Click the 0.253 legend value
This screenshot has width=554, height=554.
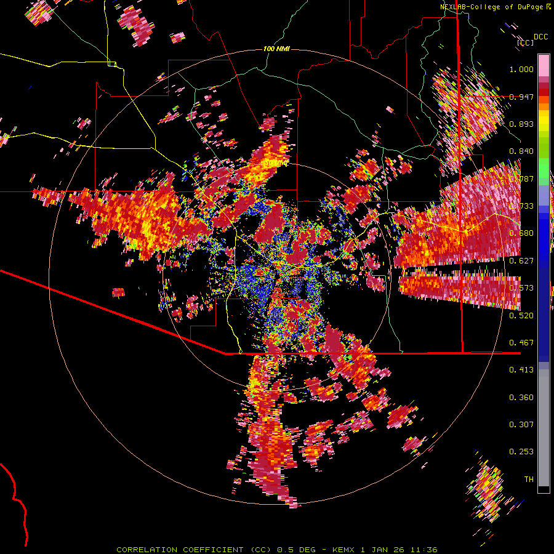(x=521, y=452)
